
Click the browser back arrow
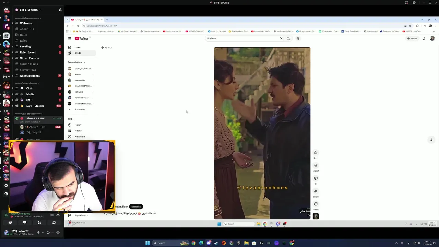(x=68, y=26)
